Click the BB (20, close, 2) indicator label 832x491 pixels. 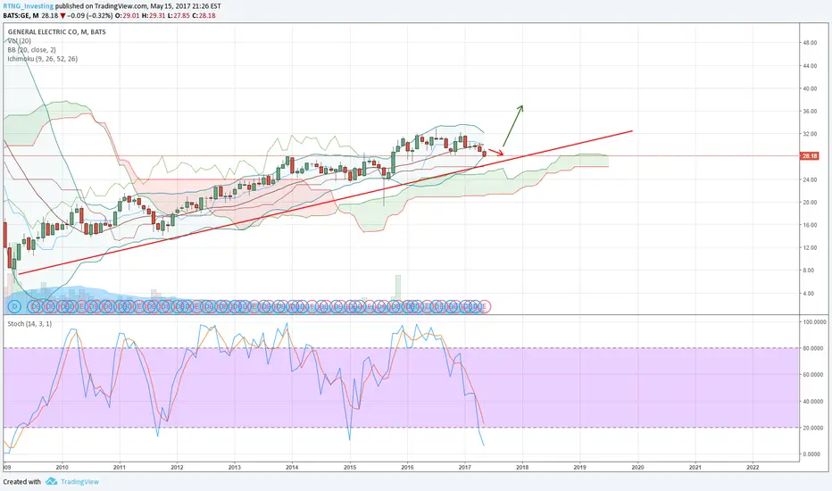[31, 50]
